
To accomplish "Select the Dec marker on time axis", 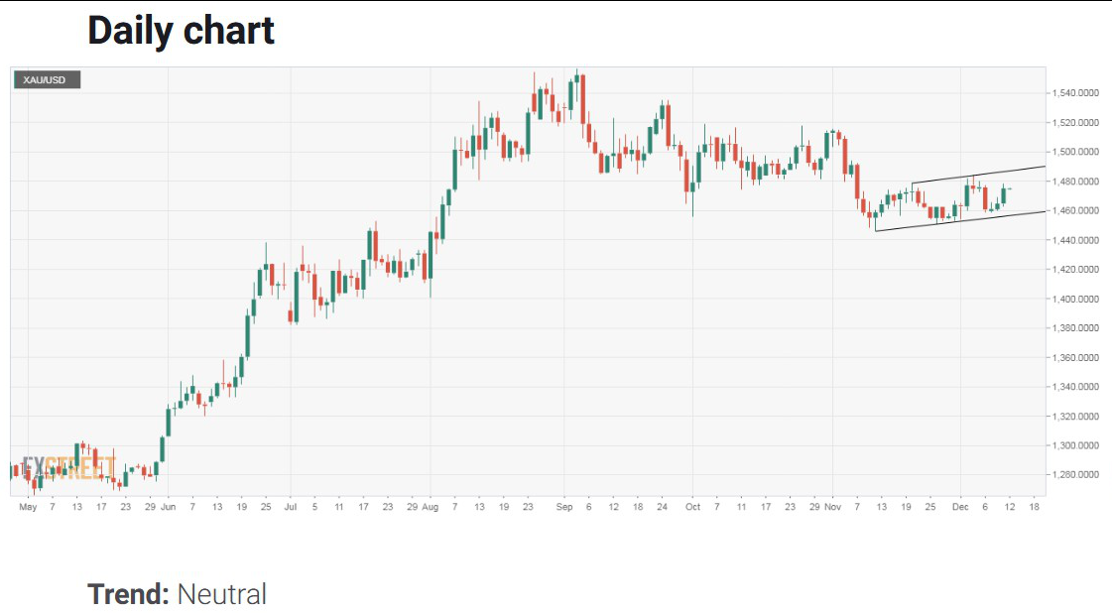I will pyautogui.click(x=959, y=507).
